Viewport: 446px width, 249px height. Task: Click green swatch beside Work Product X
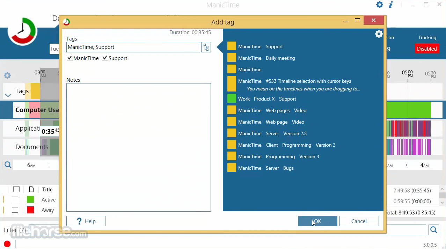[232, 99]
